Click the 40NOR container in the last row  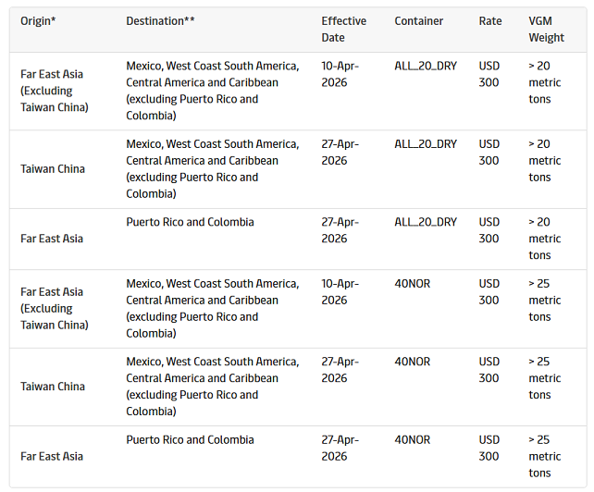413,440
